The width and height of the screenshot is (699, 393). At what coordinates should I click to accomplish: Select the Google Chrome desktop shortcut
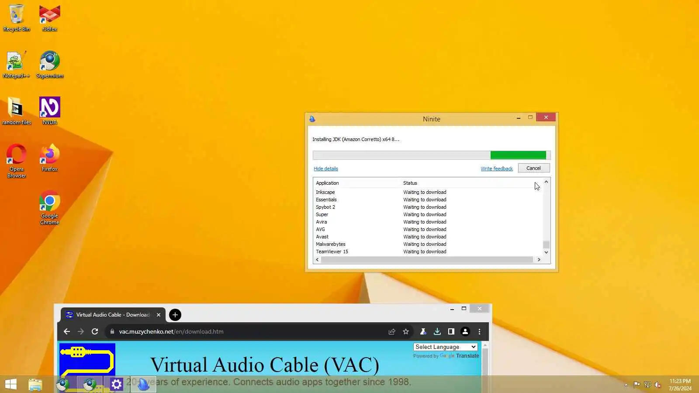pyautogui.click(x=49, y=208)
